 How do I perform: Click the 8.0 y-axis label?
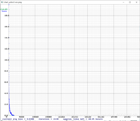[6, 71]
